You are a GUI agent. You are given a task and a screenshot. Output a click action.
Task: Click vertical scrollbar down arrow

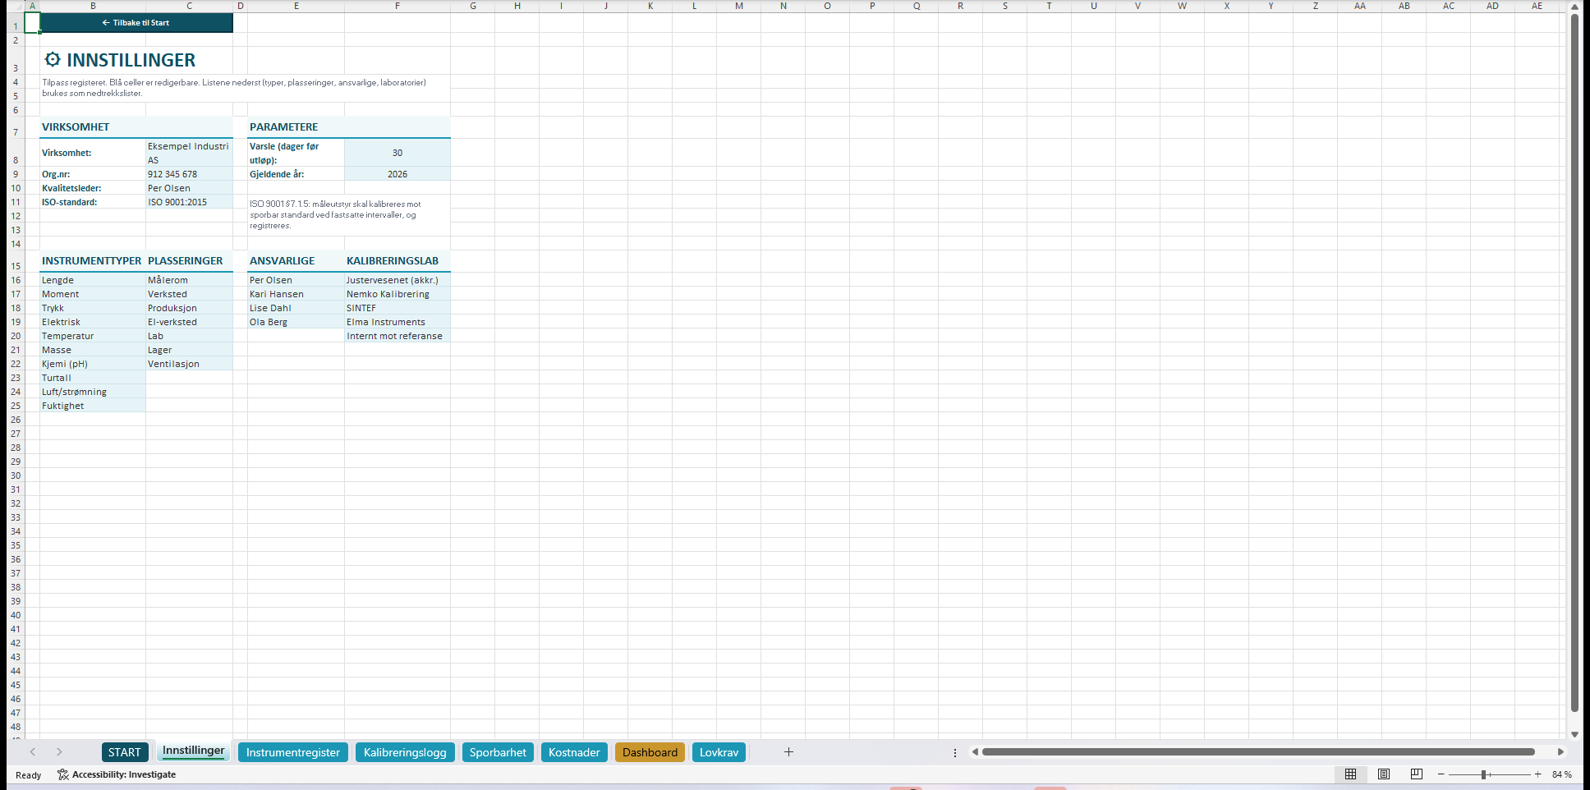[x=1574, y=734]
